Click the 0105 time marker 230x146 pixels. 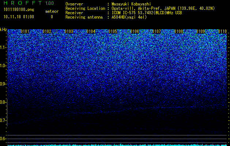tap(113, 31)
